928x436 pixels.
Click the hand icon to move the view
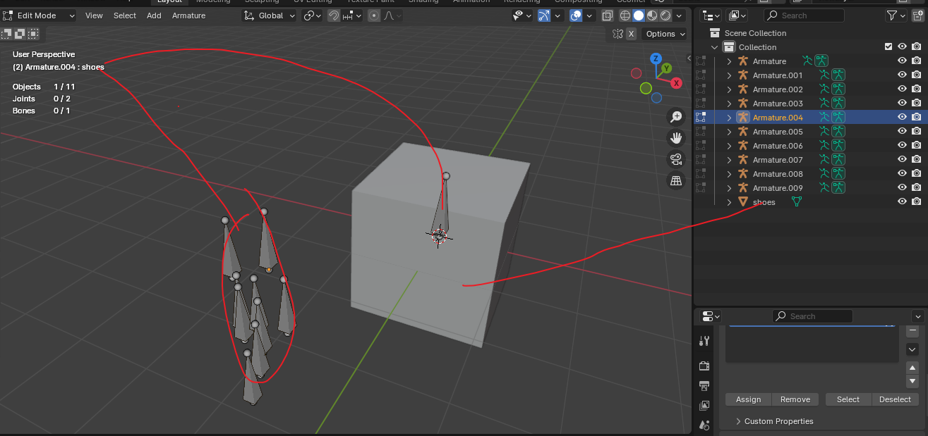tap(676, 137)
